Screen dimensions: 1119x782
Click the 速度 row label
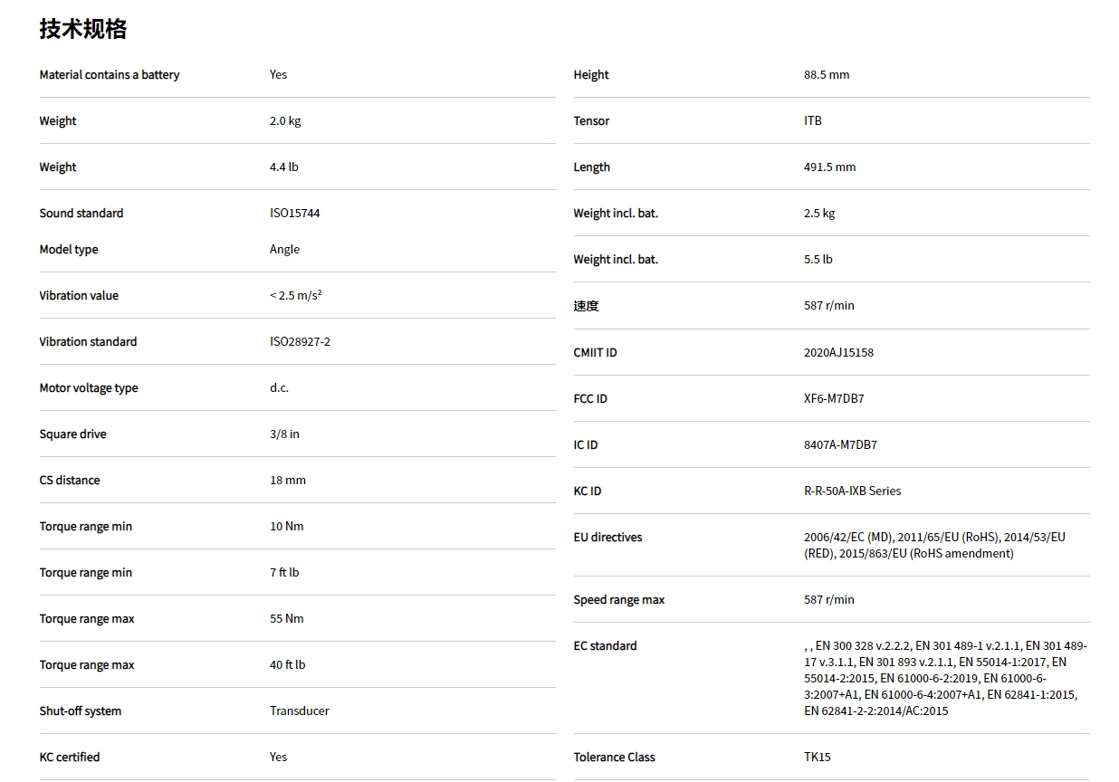point(586,306)
